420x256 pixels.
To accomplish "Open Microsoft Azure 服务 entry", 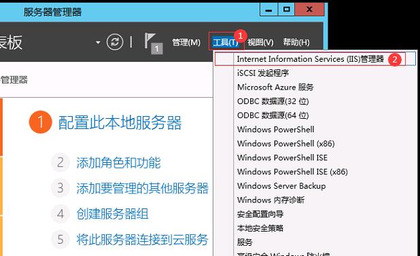I will (x=275, y=87).
